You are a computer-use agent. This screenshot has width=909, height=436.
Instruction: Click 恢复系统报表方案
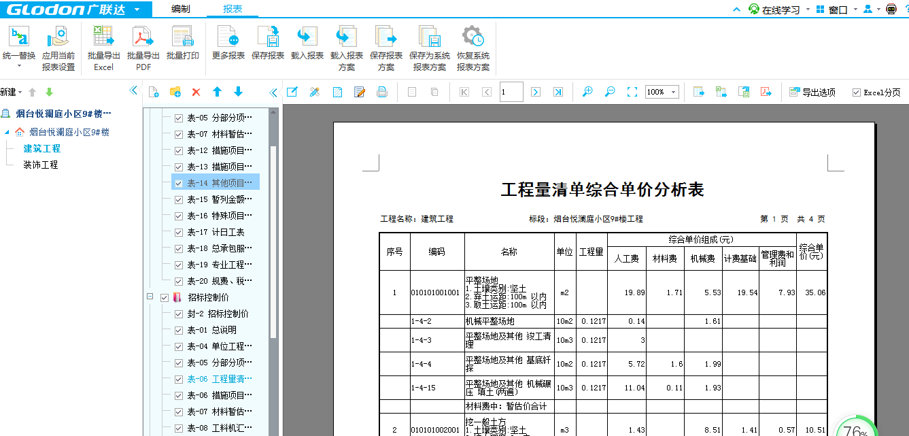tap(473, 48)
